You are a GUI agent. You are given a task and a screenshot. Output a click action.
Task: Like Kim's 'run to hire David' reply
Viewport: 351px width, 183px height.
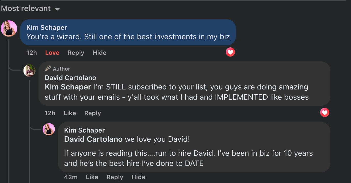click(92, 177)
